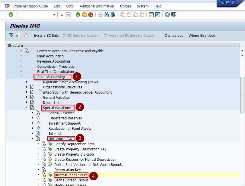The image size is (245, 186).
Task: Select Integration with General Ledger Accounting
Action: (77, 92)
